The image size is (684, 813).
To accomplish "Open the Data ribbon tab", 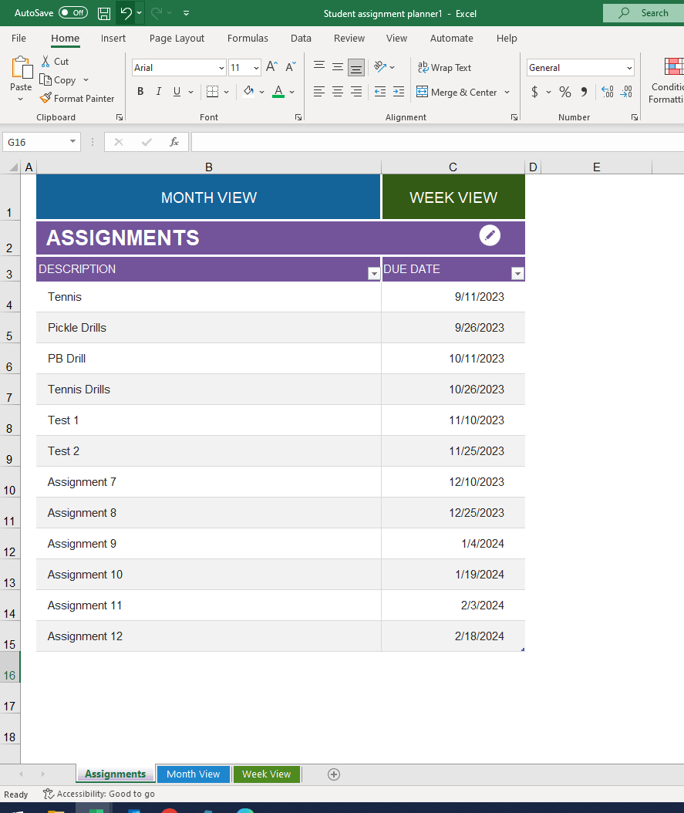I will 301,38.
